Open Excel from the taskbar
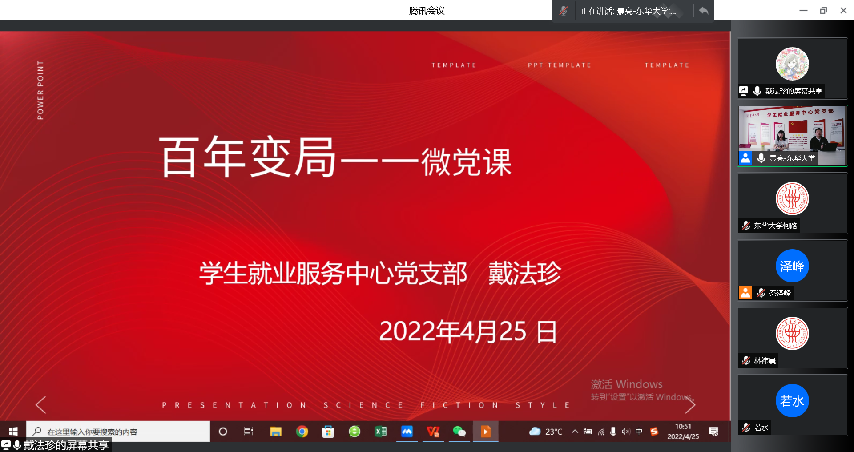Screen dimensions: 854x452 [x=381, y=431]
